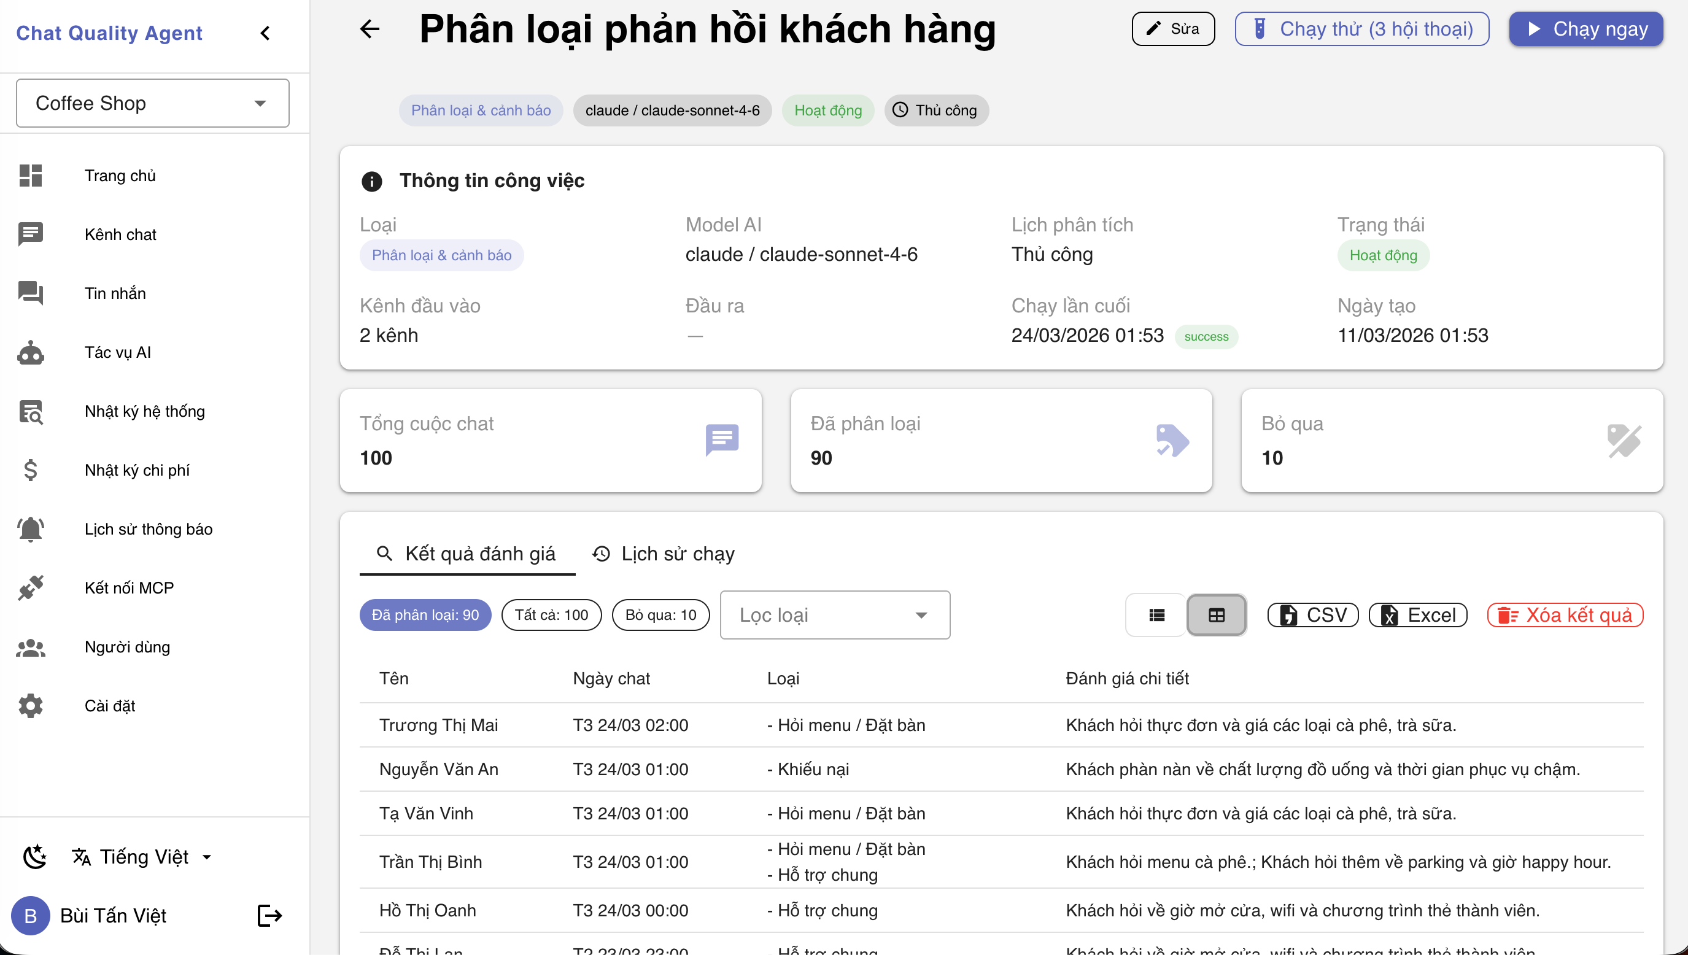Open Trang chủ from the sidebar

pos(120,175)
